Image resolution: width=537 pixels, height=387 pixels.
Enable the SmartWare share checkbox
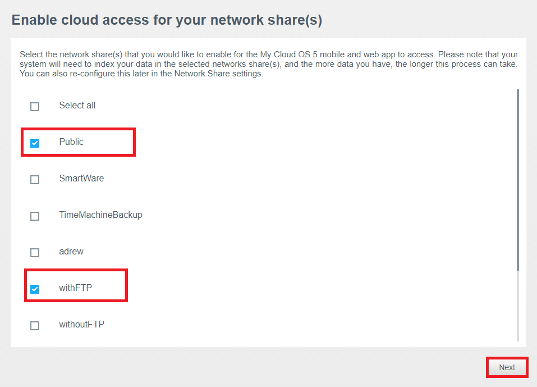click(x=35, y=180)
